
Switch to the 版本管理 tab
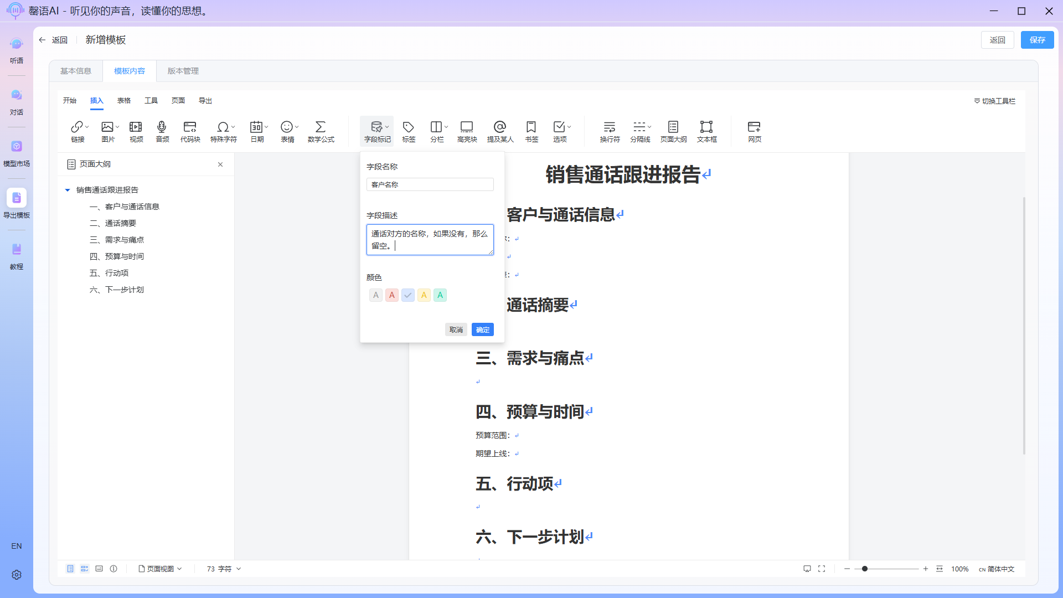pos(183,71)
